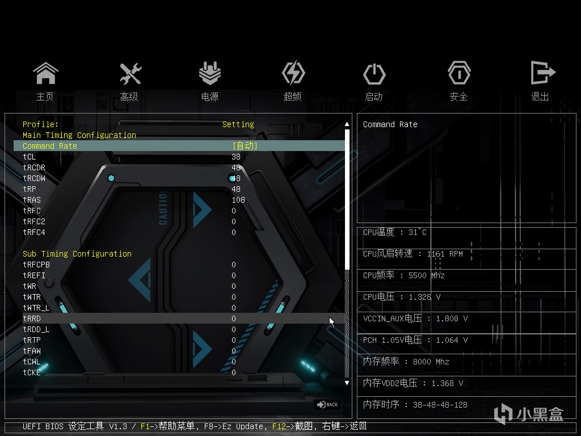Edit the tREFI value field

pyautogui.click(x=234, y=275)
